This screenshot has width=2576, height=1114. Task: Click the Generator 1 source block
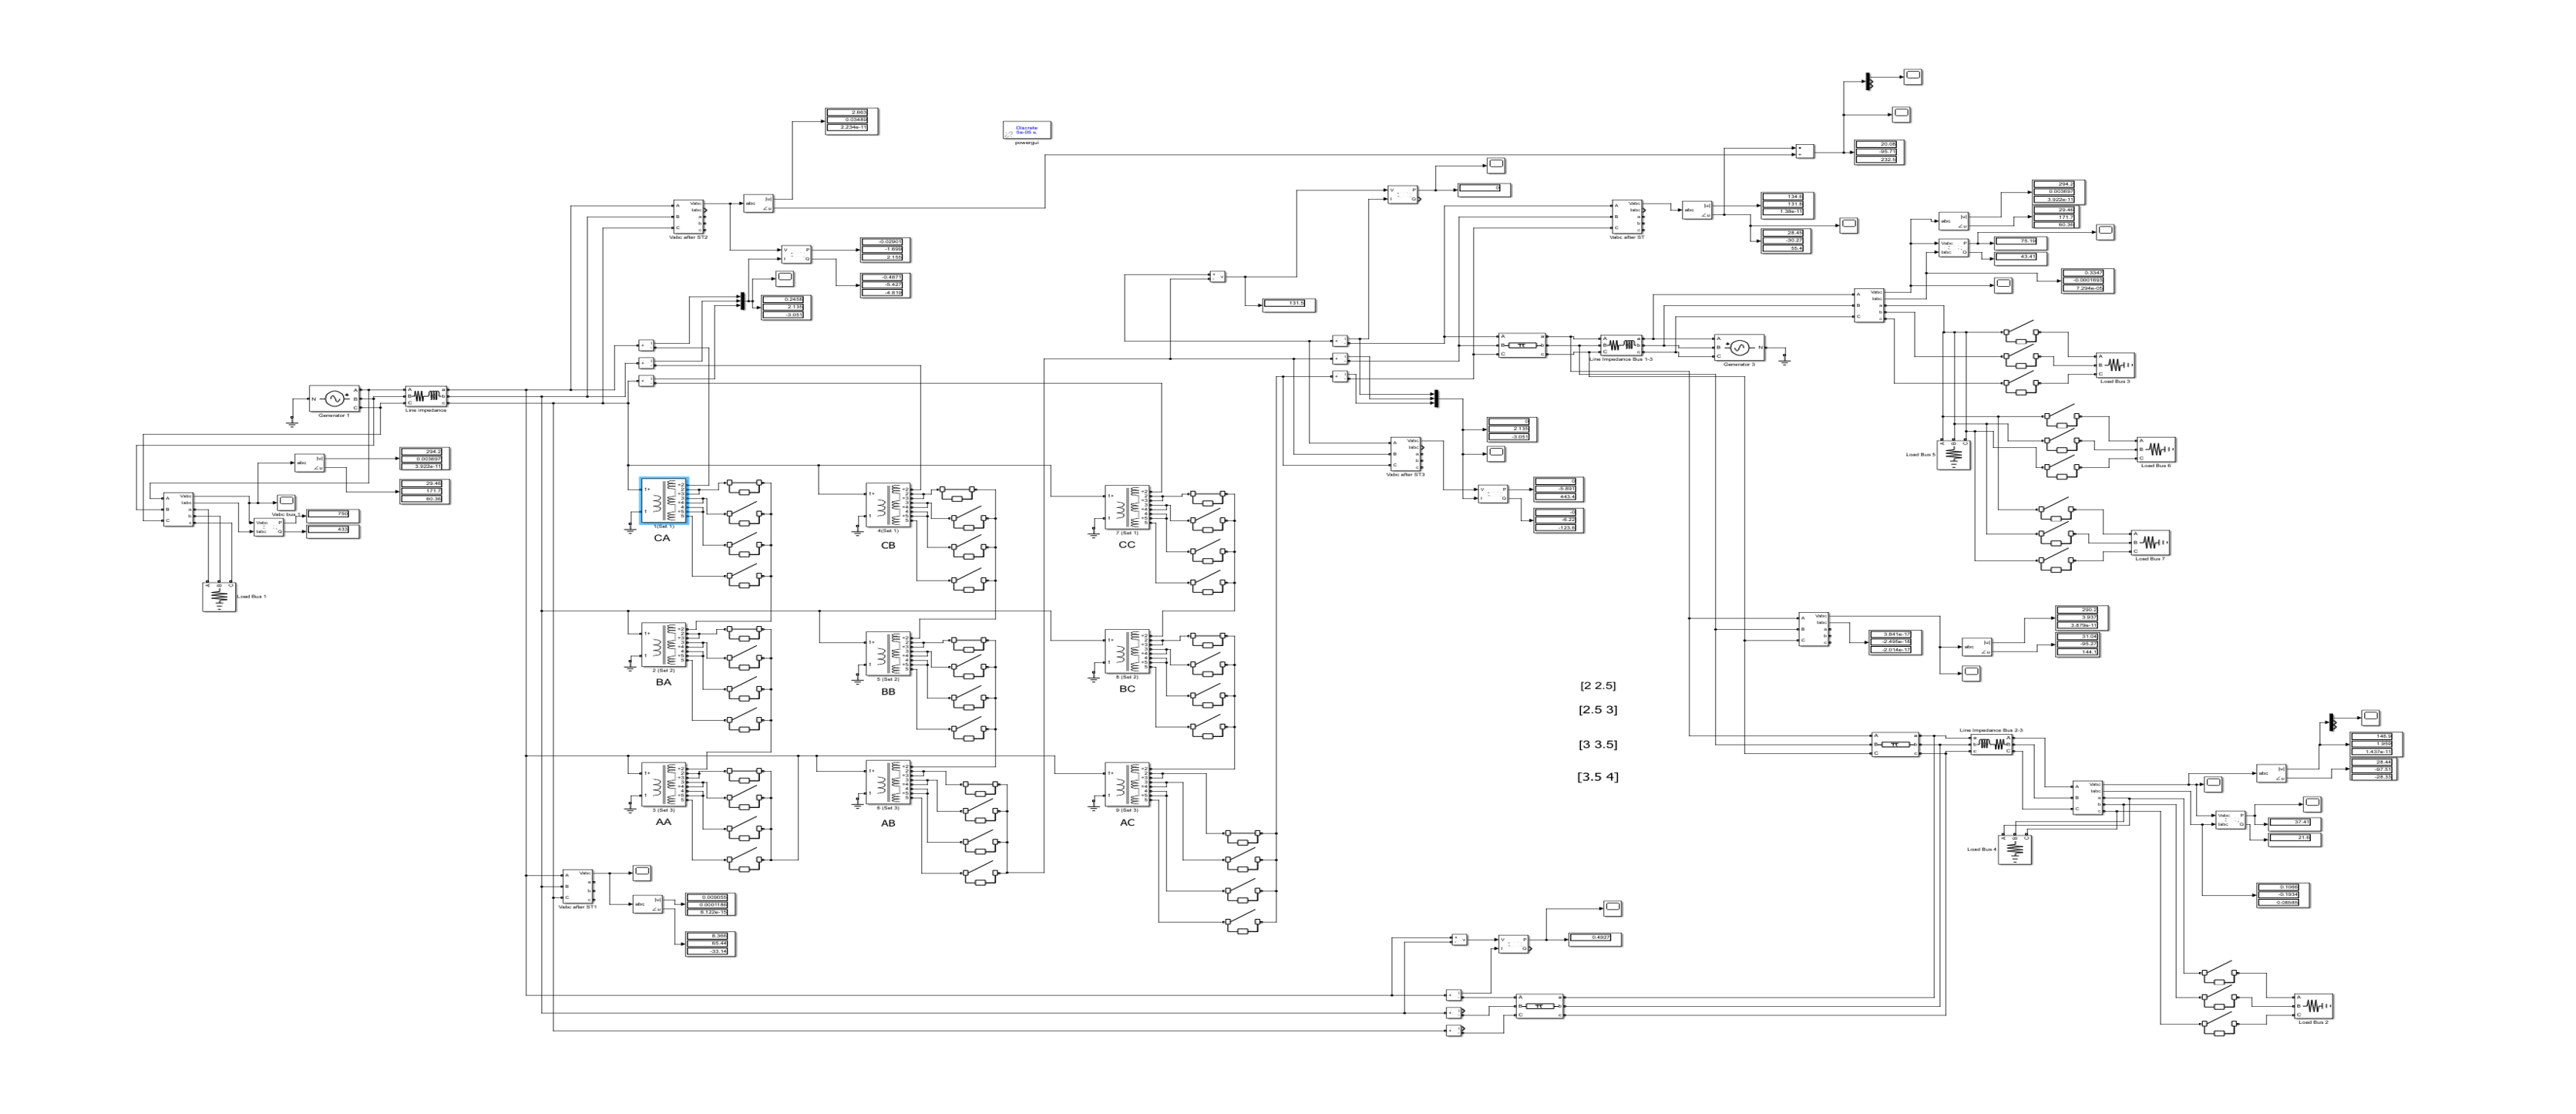334,398
